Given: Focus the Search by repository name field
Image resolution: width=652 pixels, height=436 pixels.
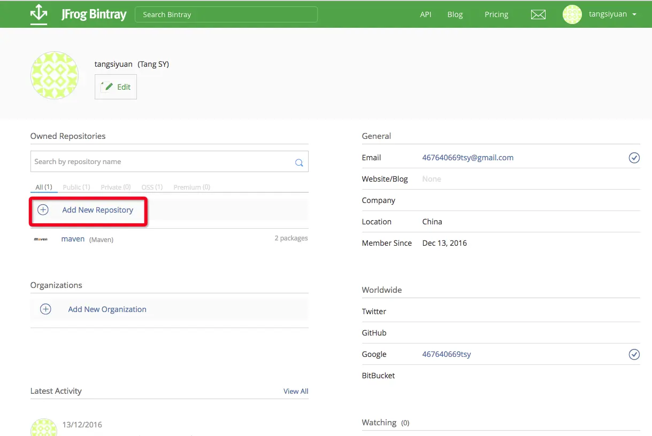Looking at the screenshot, I should (170, 161).
